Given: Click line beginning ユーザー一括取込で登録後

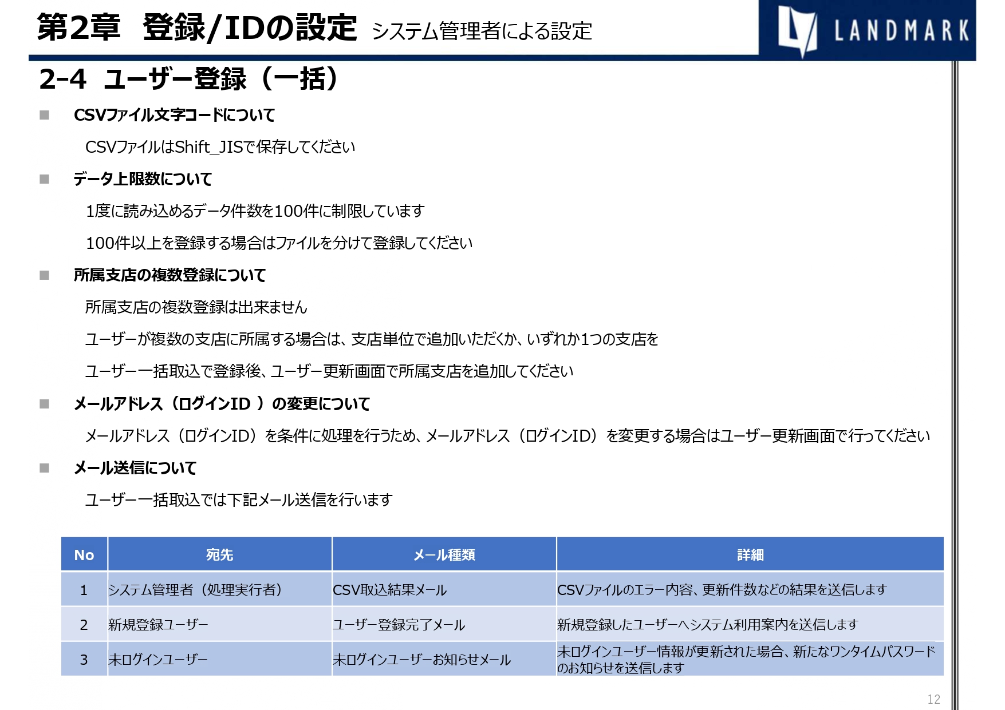Looking at the screenshot, I should [329, 371].
